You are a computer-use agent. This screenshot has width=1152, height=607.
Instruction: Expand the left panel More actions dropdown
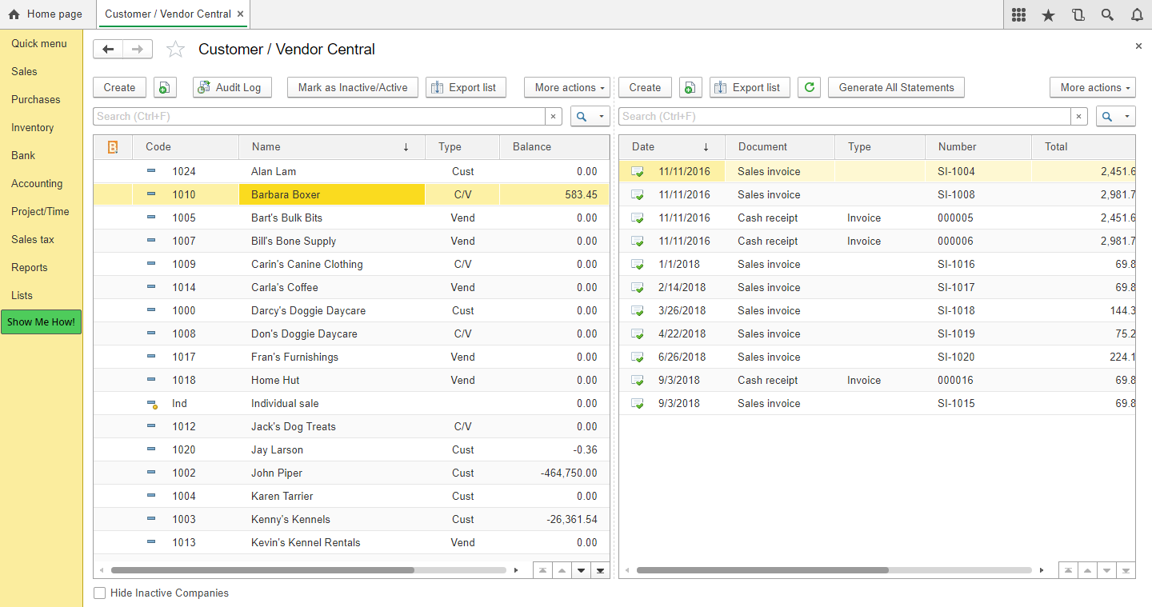[568, 87]
